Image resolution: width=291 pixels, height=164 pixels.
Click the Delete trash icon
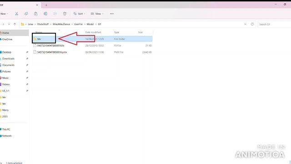point(65,14)
